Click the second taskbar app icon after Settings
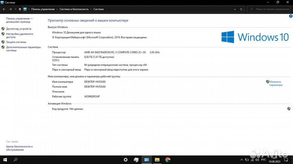 point(136,160)
